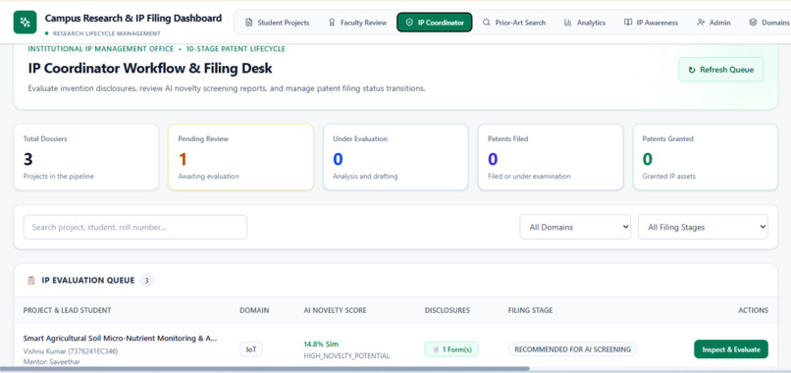Click the ACTIONS column header
This screenshot has height=373, width=791.
(x=753, y=310)
